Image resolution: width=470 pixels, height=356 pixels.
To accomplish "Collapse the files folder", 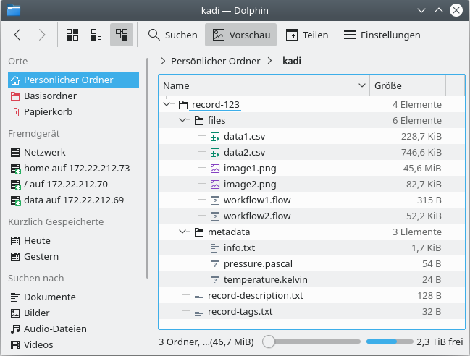I will pyautogui.click(x=183, y=121).
